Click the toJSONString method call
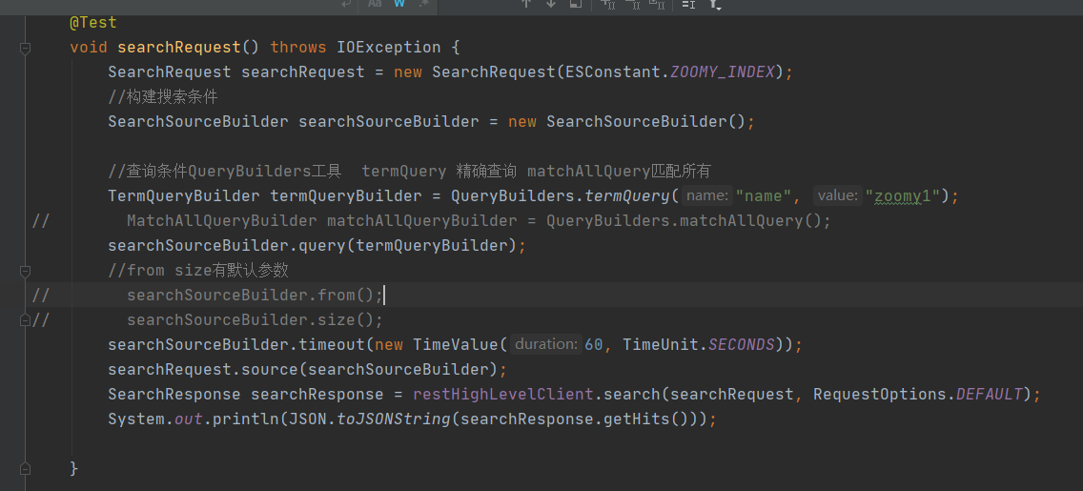Screen dimensions: 1083x491 click(x=394, y=419)
